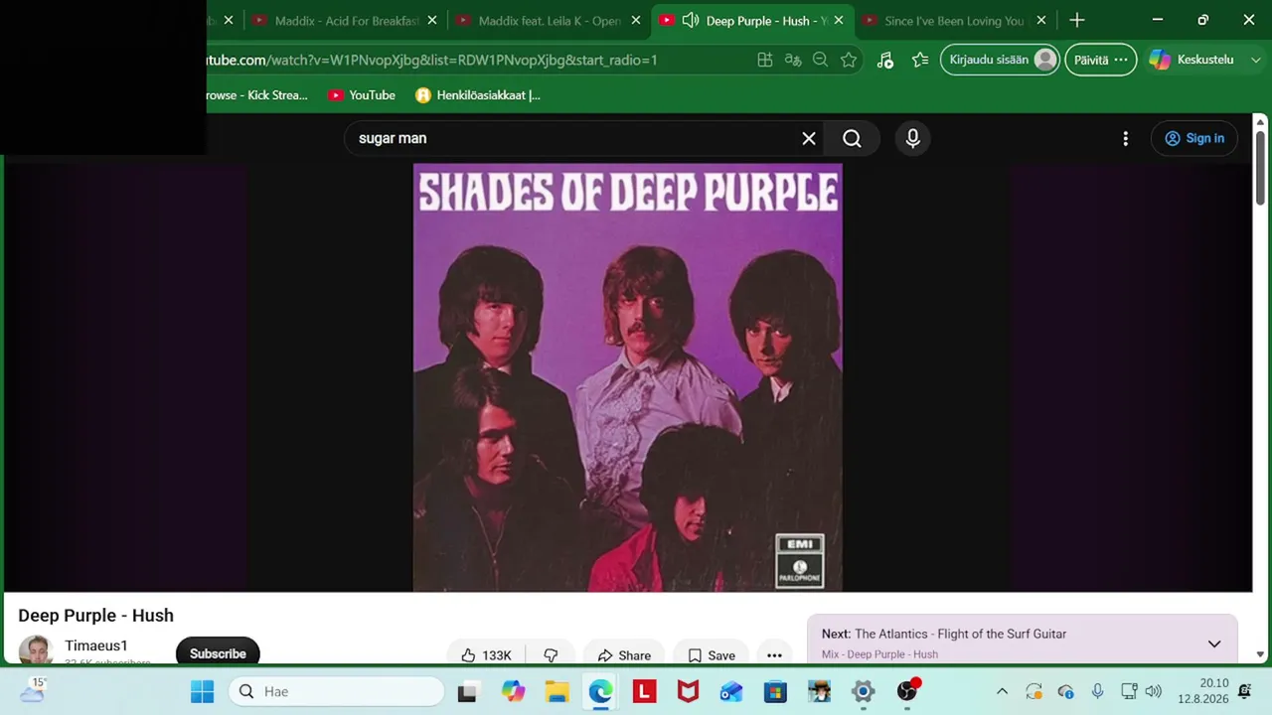Viewport: 1272px width, 715px height.
Task: Open a new browser tab
Action: pyautogui.click(x=1077, y=21)
